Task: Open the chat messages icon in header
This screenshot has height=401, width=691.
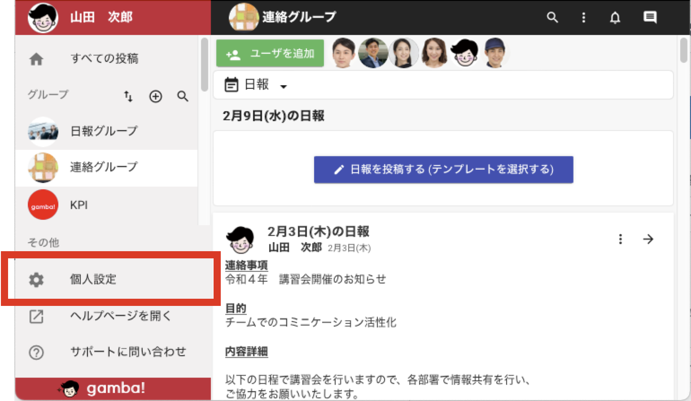Action: click(x=650, y=17)
